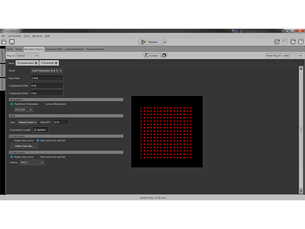
Task: Choose Data source for each bit under Y Data Source
Action: [x=38, y=157]
